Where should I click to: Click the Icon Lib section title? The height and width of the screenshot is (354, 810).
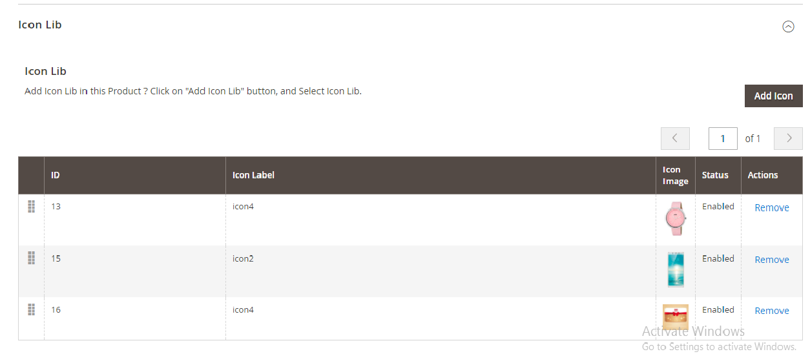40,25
